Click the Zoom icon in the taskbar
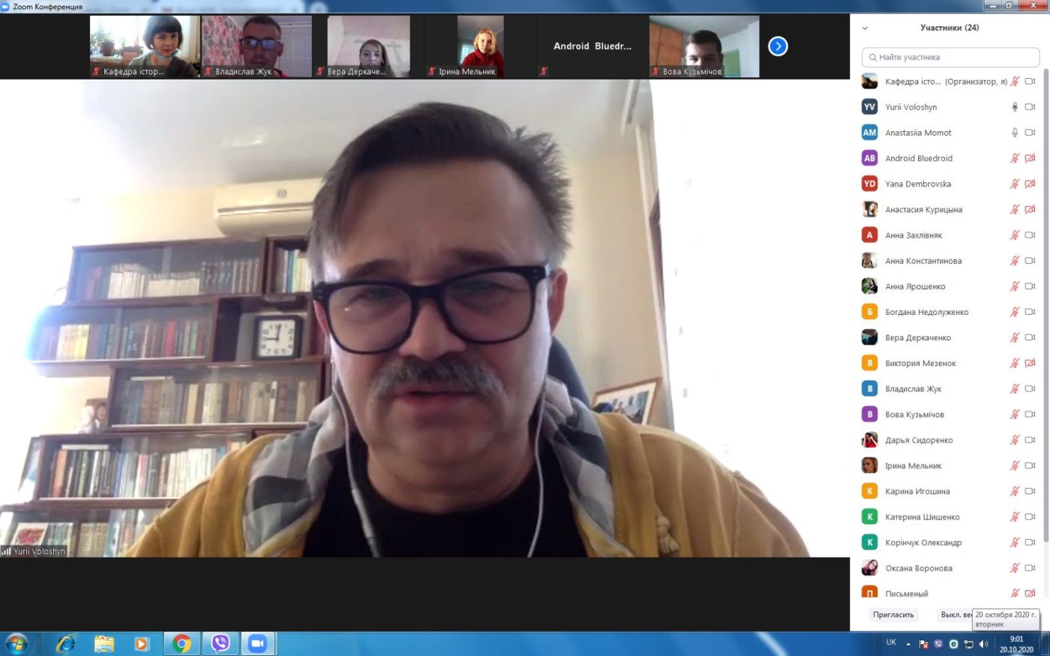The height and width of the screenshot is (656, 1050). click(257, 643)
